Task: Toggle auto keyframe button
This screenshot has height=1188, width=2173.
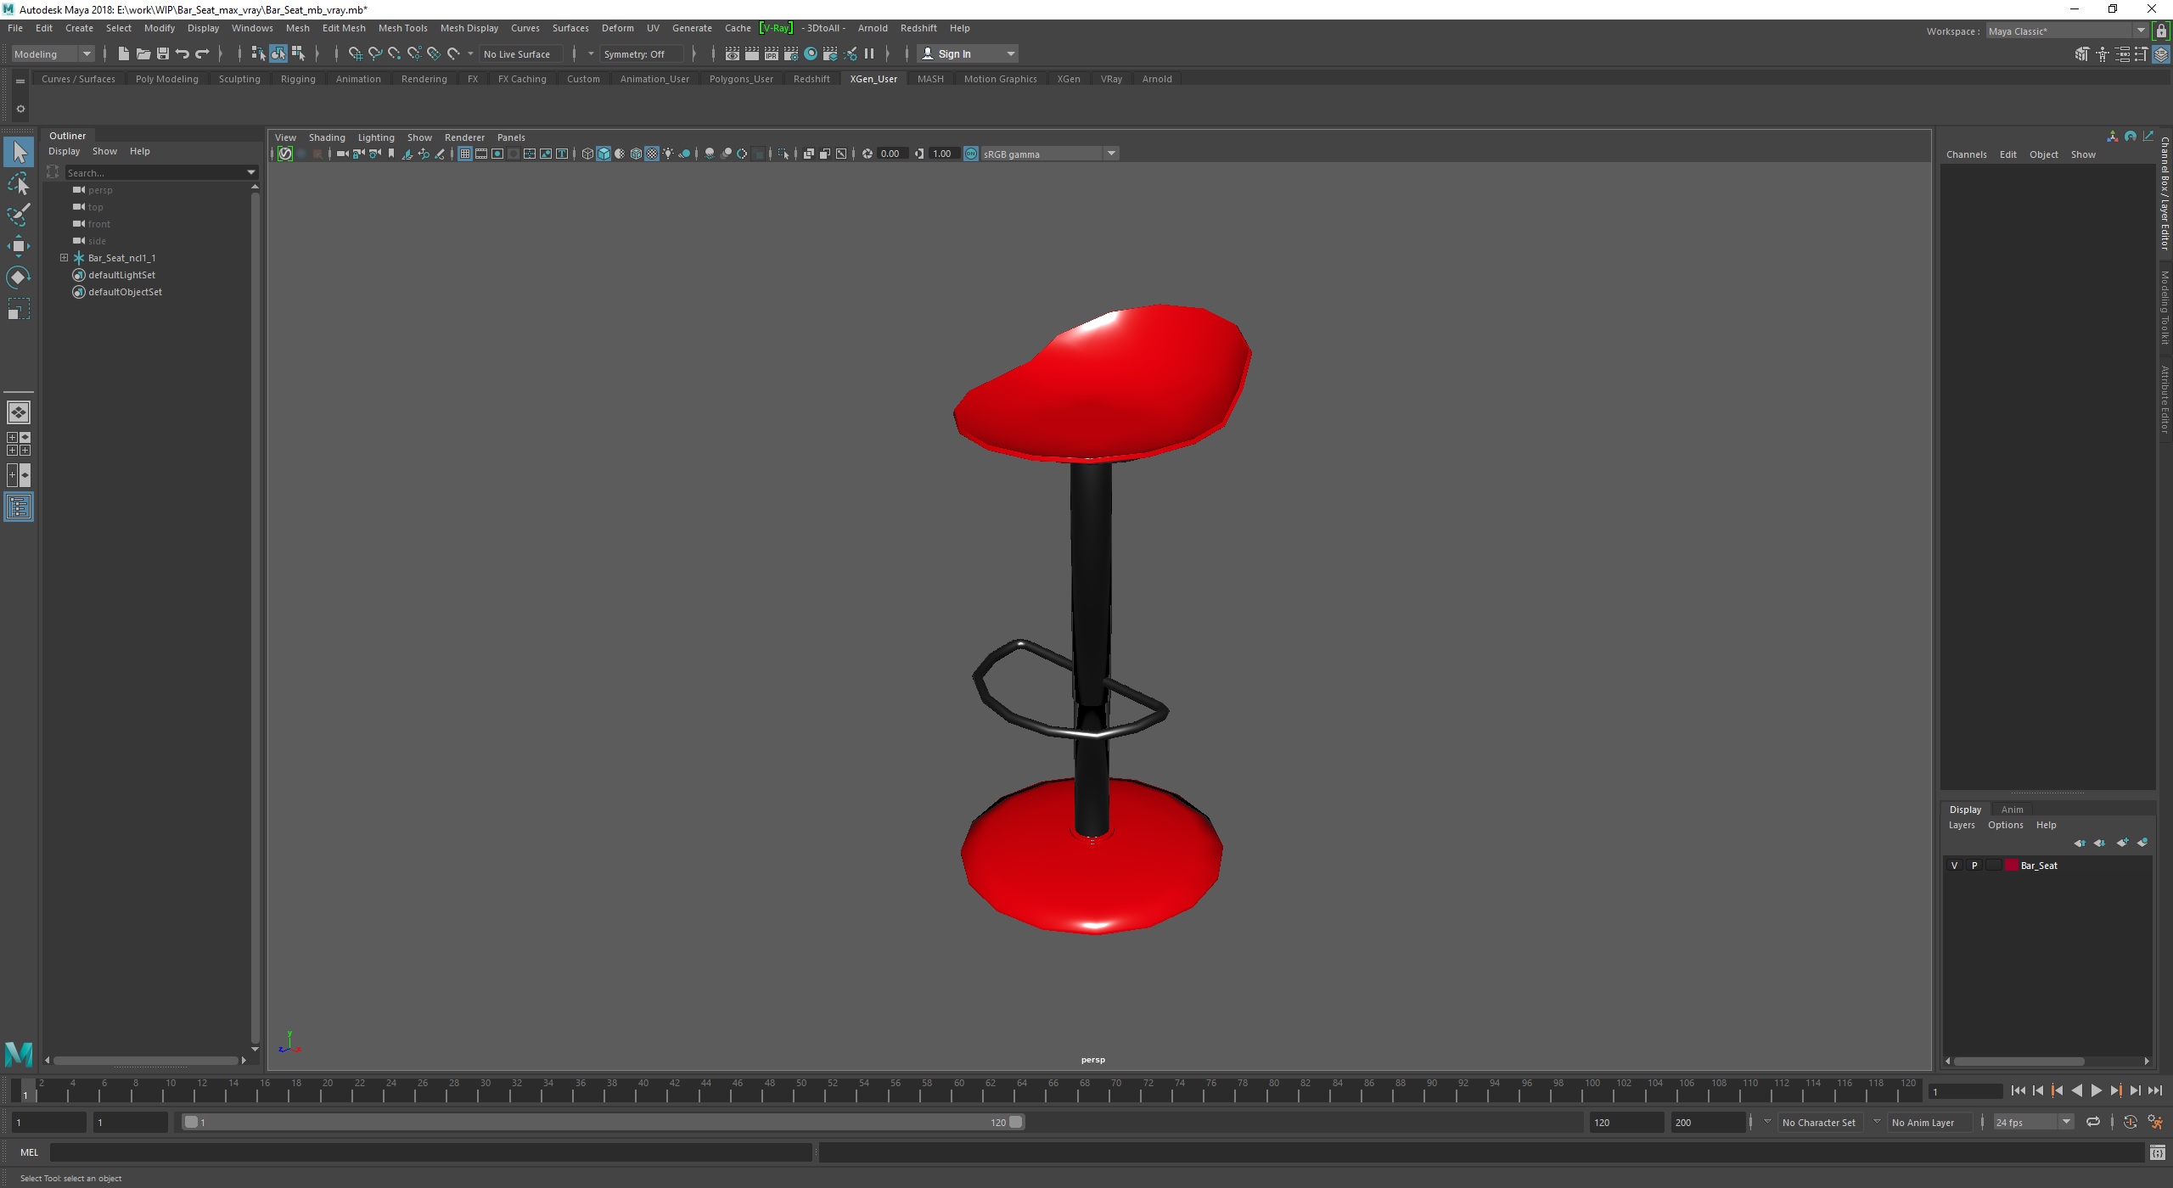Action: [2131, 1122]
